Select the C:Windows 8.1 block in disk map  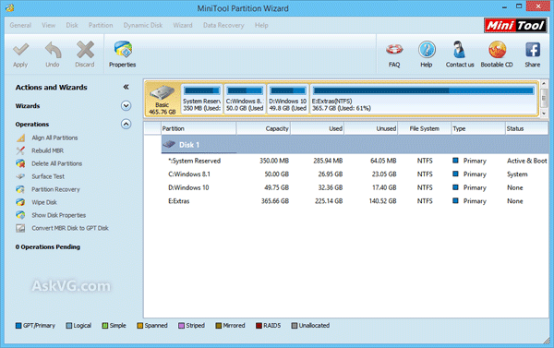pyautogui.click(x=245, y=100)
